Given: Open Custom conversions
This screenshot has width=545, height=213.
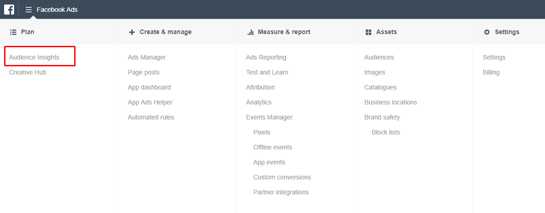Looking at the screenshot, I should [x=282, y=178].
